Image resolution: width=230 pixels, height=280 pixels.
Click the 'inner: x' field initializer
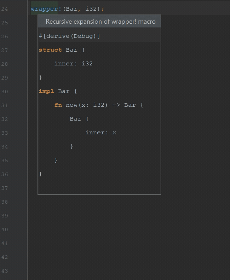pyautogui.click(x=101, y=133)
